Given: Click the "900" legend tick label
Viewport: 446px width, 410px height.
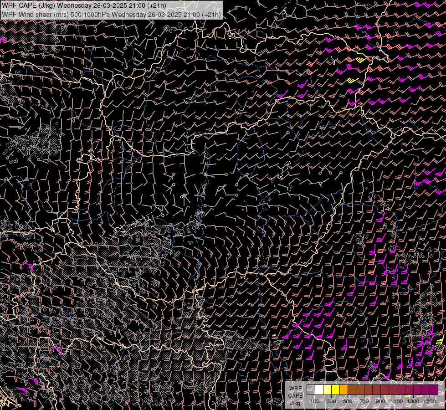Looking at the screenshot, I should pos(380,401).
